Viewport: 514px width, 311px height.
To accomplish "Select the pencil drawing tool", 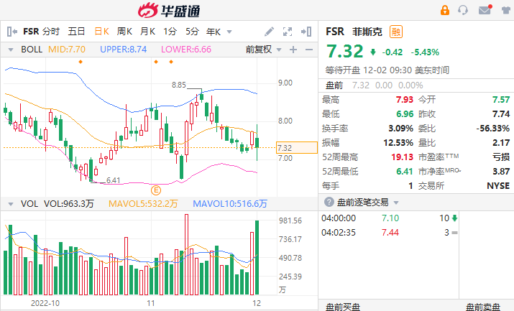I will point(269,32).
